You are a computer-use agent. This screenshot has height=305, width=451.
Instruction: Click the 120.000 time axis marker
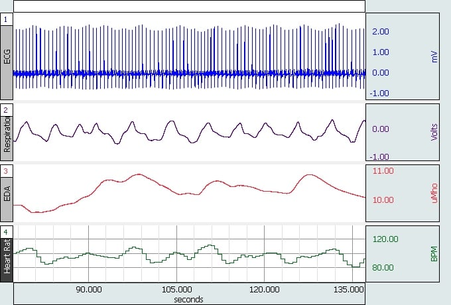tap(265, 289)
